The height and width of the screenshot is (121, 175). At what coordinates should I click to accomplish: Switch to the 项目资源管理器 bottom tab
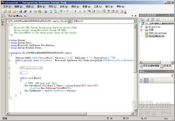[x=149, y=66]
